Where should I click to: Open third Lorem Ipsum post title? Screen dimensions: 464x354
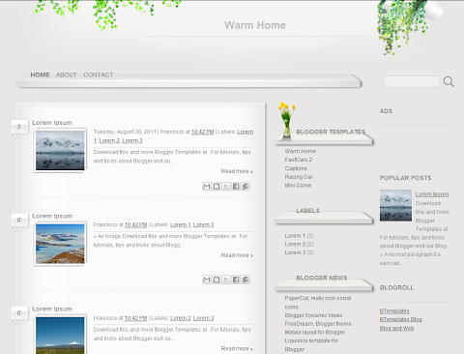click(52, 309)
